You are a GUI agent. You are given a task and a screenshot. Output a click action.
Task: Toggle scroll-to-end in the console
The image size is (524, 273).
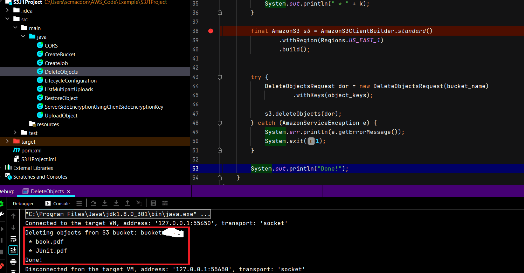(13, 250)
